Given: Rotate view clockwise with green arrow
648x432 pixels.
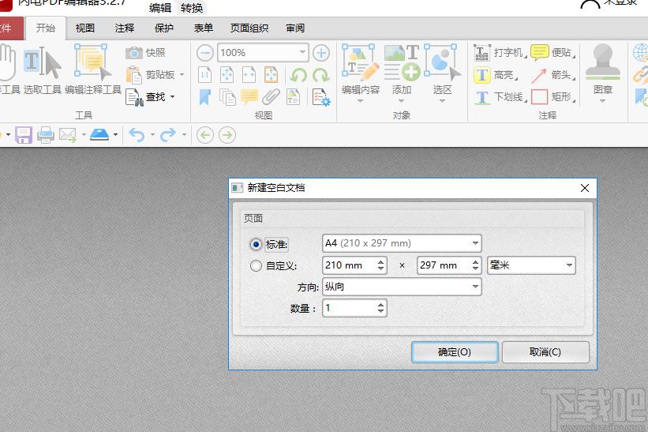Looking at the screenshot, I should tap(320, 75).
